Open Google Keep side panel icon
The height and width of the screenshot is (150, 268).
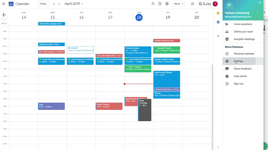tap(218, 13)
